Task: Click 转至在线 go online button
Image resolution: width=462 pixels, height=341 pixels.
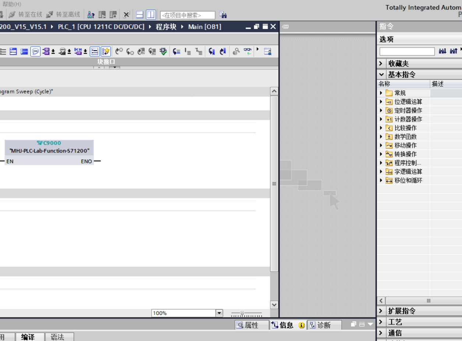Action: point(26,15)
